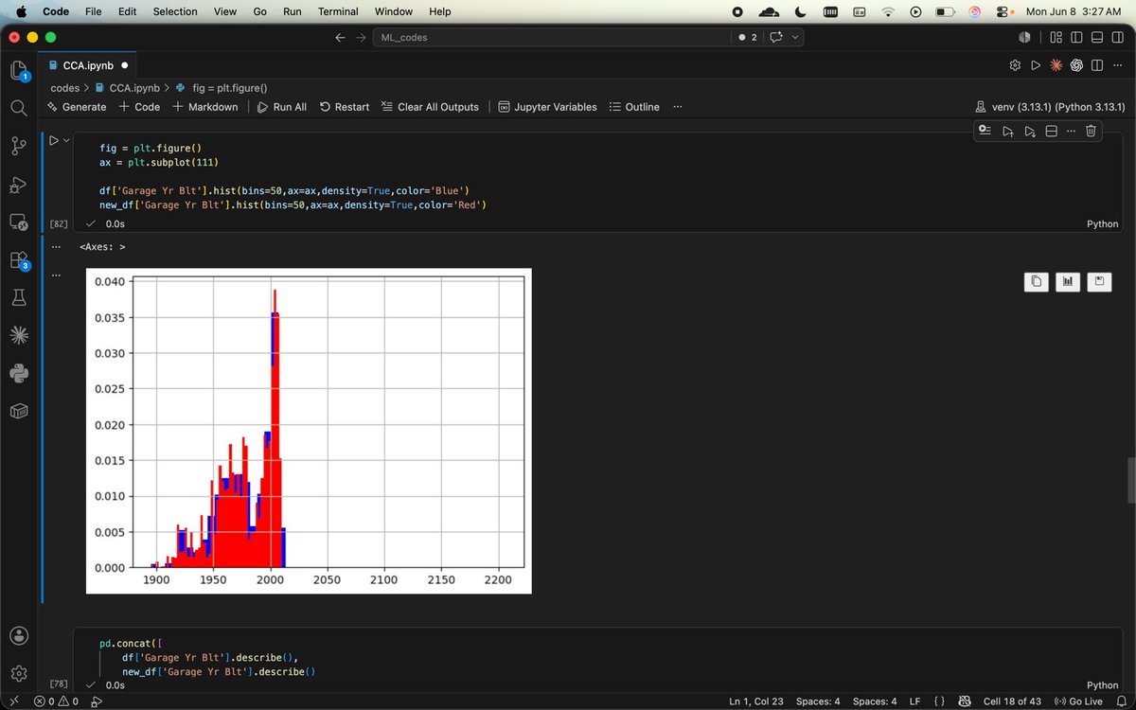
Task: Open the Search view in activity bar
Action: coord(18,108)
